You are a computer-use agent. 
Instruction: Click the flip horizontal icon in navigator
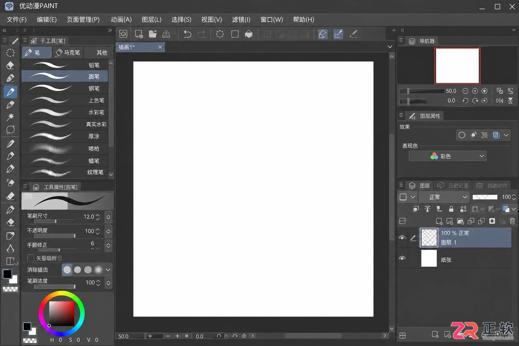coord(500,101)
